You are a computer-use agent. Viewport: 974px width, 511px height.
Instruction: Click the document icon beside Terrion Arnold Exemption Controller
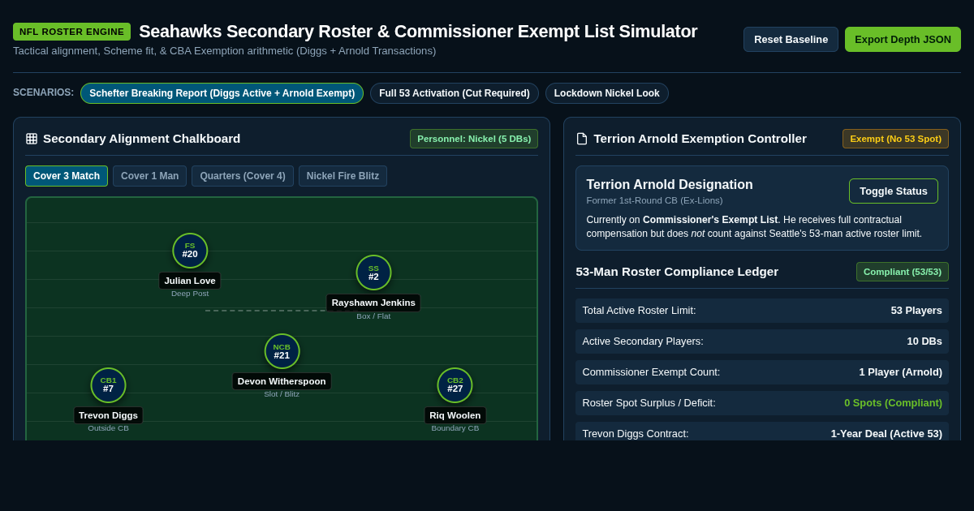pos(582,139)
